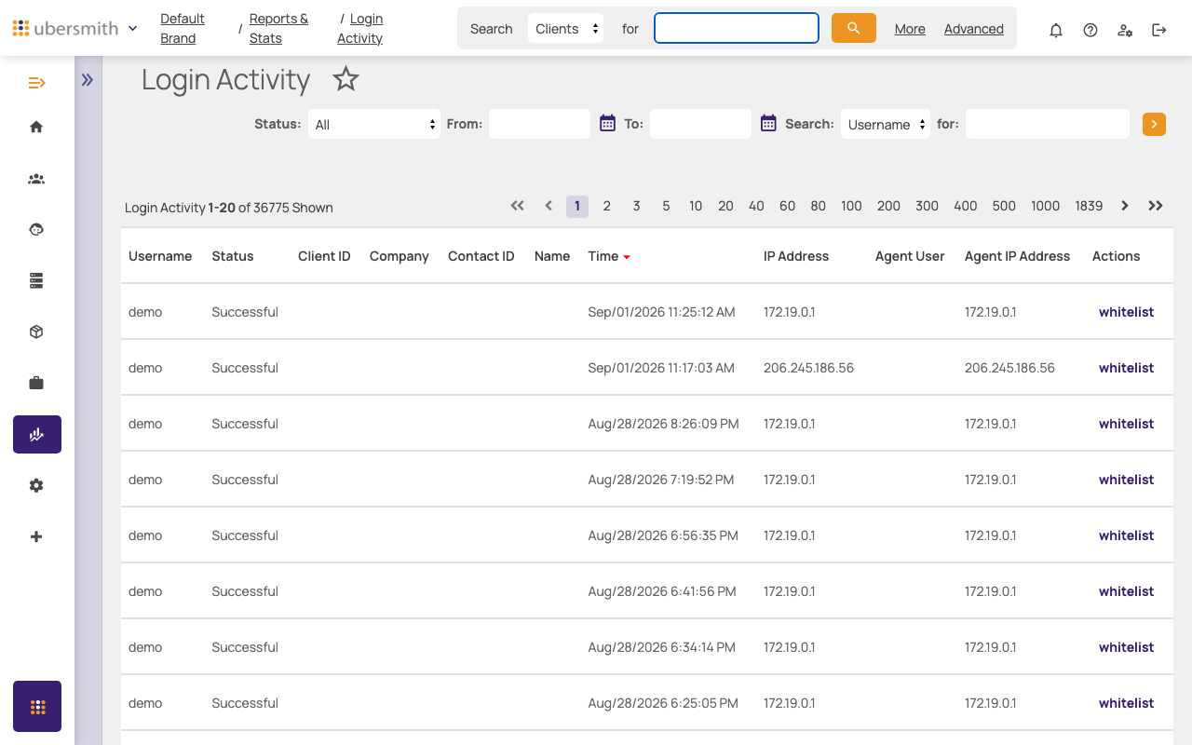Viewport: 1192px width, 745px height.
Task: Go to page 100
Action: coord(851,206)
